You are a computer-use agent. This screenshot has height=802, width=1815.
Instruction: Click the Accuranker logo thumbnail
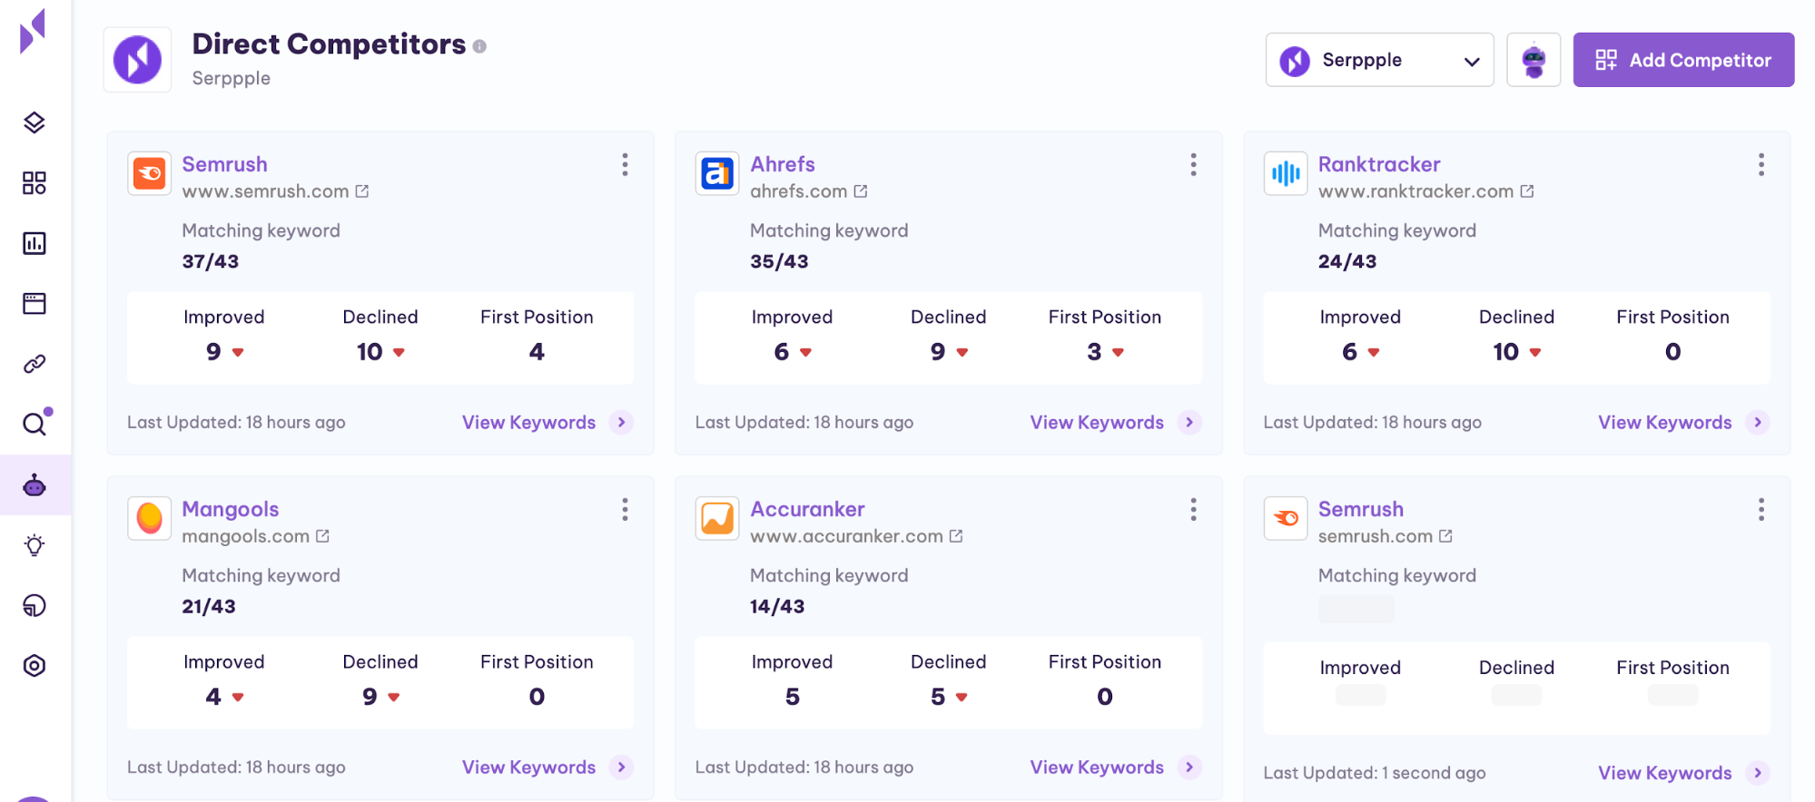click(x=717, y=518)
